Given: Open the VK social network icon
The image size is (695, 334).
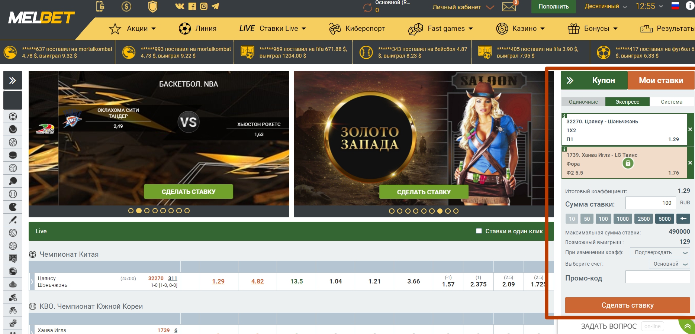Looking at the screenshot, I should pos(180,6).
